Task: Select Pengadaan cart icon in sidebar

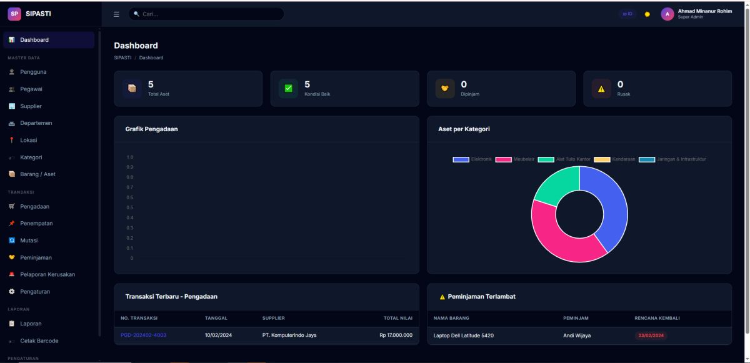Action: pos(12,206)
